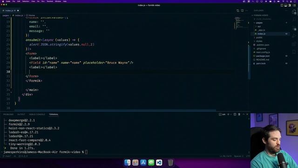The height and width of the screenshot is (168, 298).
Task: Open the Edit menu
Action: pos(19,1)
